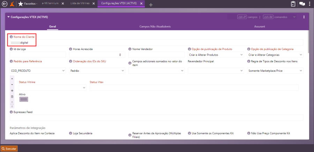Image resolution: width=314 pixels, height=152 pixels.
Task: Add a new tab with plus icon
Action: 151,5
